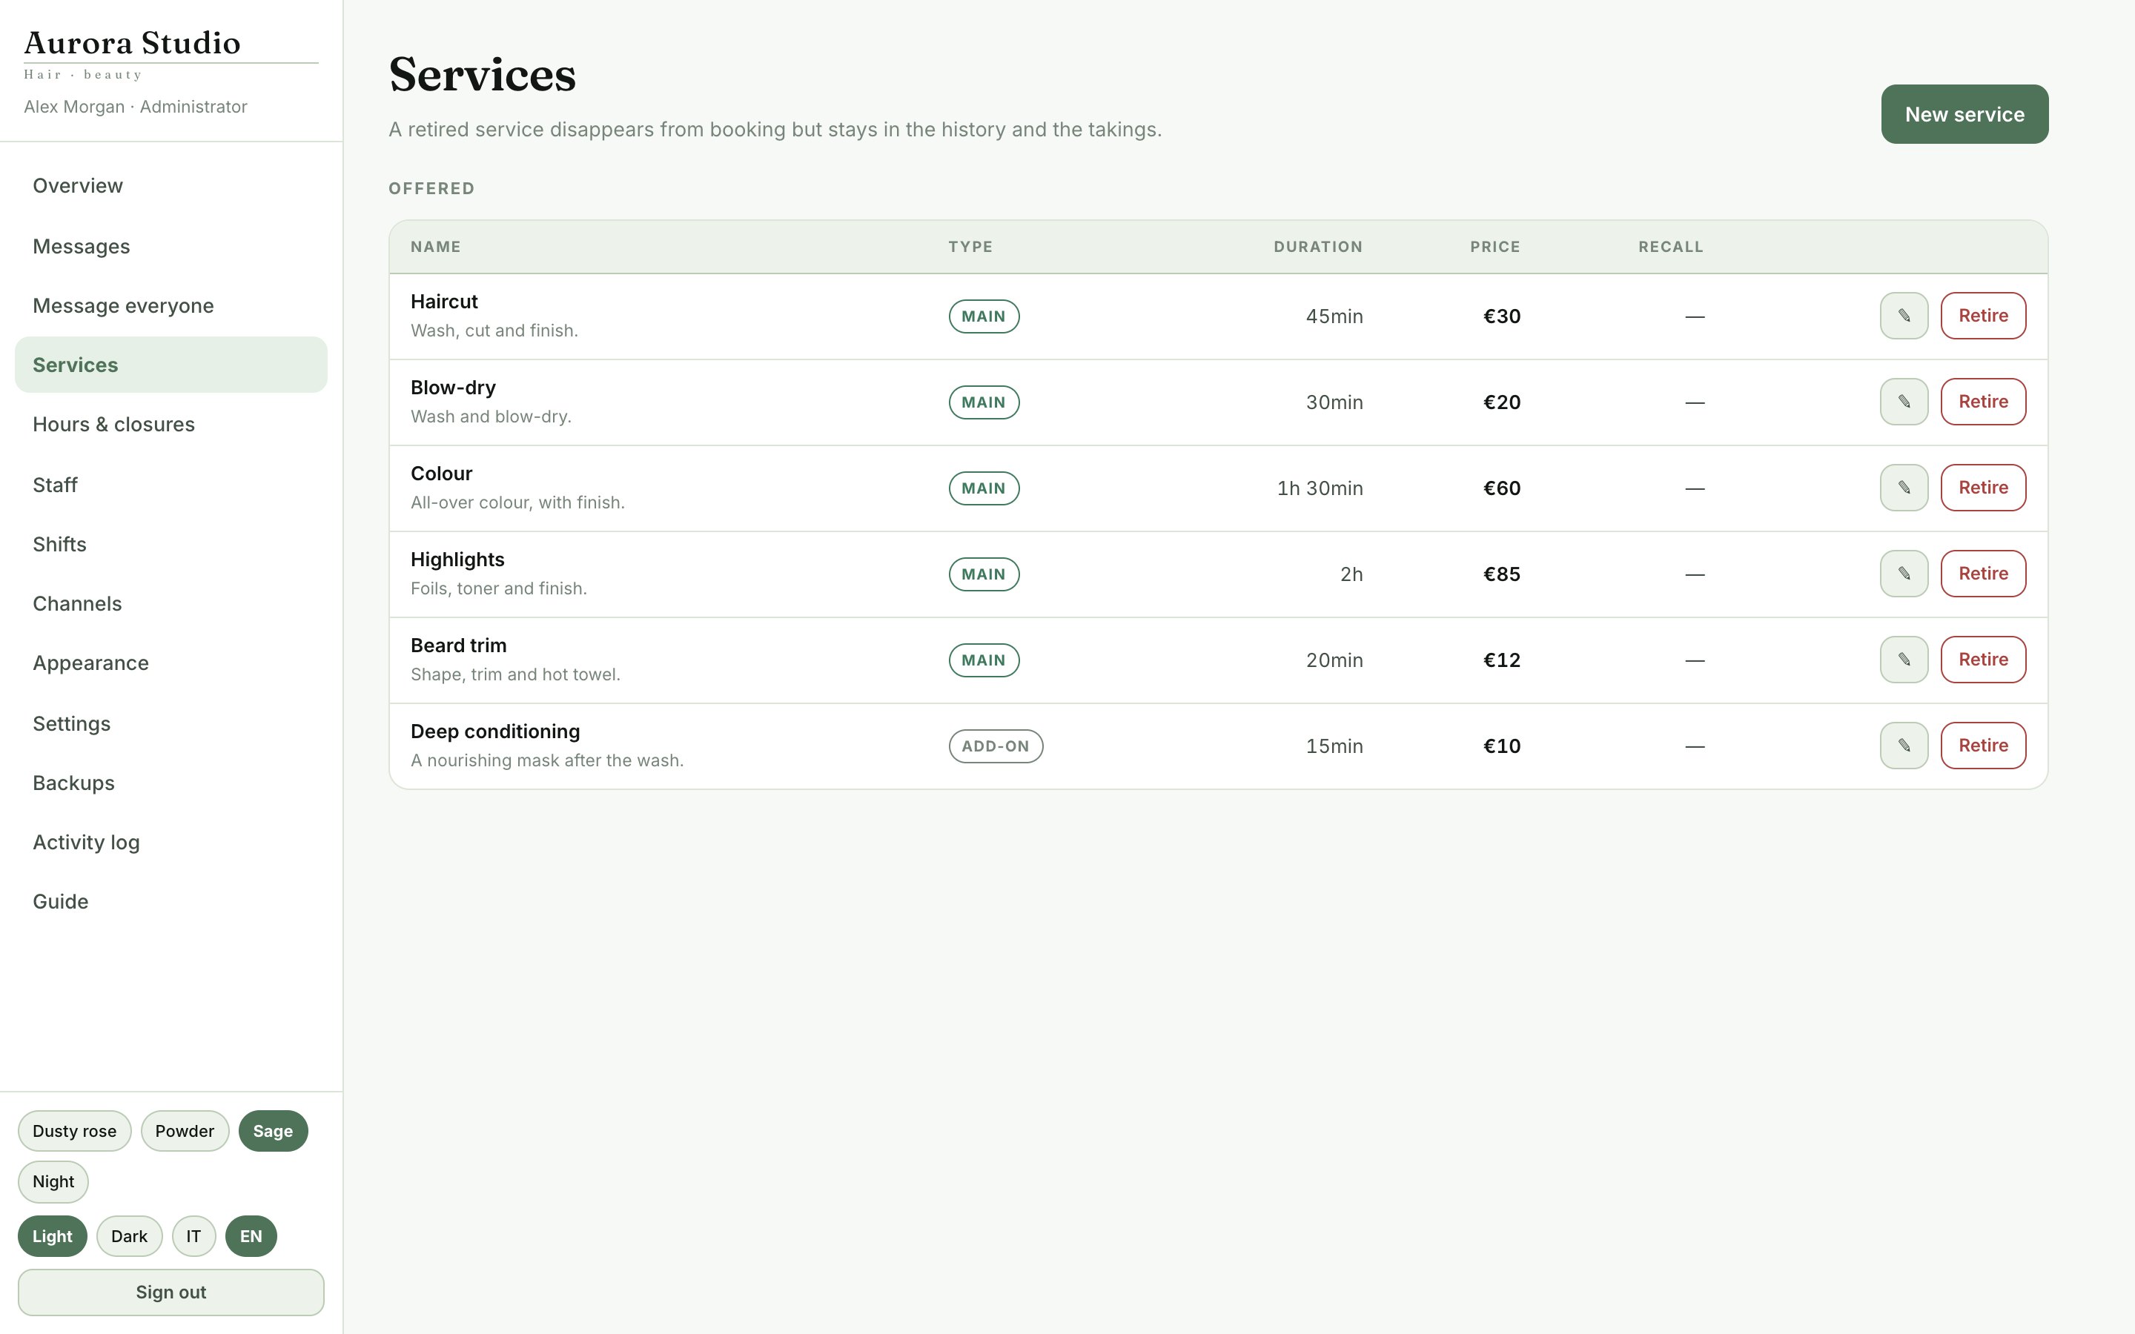The image size is (2135, 1334).
Task: Select the Services sidebar item
Action: [171, 365]
